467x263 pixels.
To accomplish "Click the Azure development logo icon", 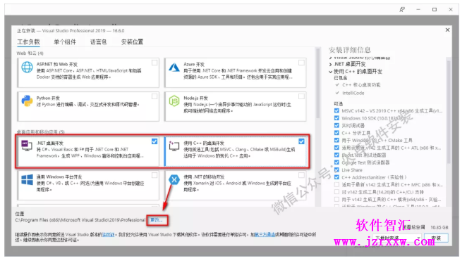I will coord(174,68).
